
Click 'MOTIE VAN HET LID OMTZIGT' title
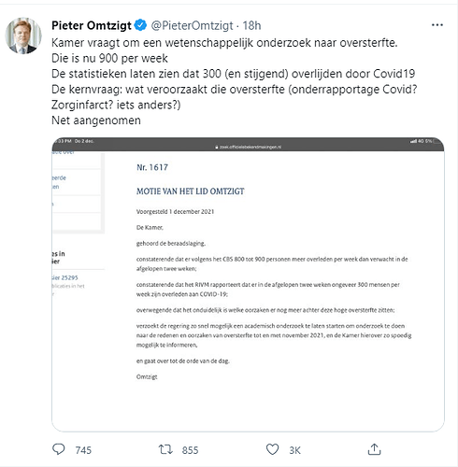[191, 191]
